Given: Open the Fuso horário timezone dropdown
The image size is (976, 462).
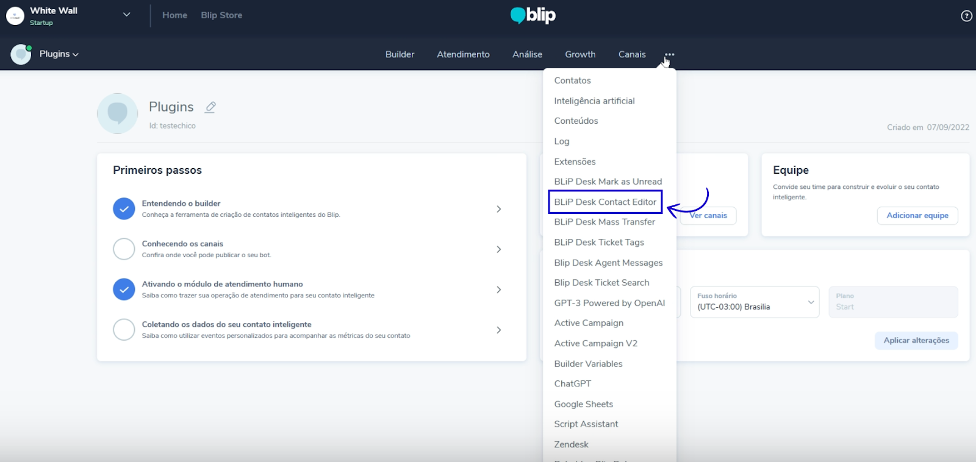Looking at the screenshot, I should point(755,302).
